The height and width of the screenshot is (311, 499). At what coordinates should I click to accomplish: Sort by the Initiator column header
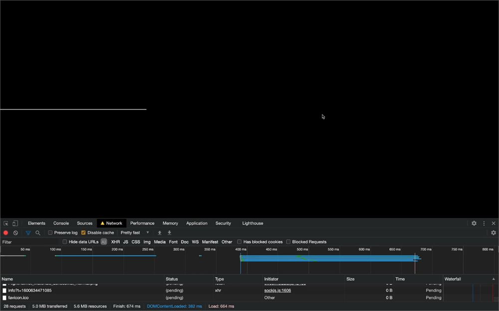(x=304, y=279)
